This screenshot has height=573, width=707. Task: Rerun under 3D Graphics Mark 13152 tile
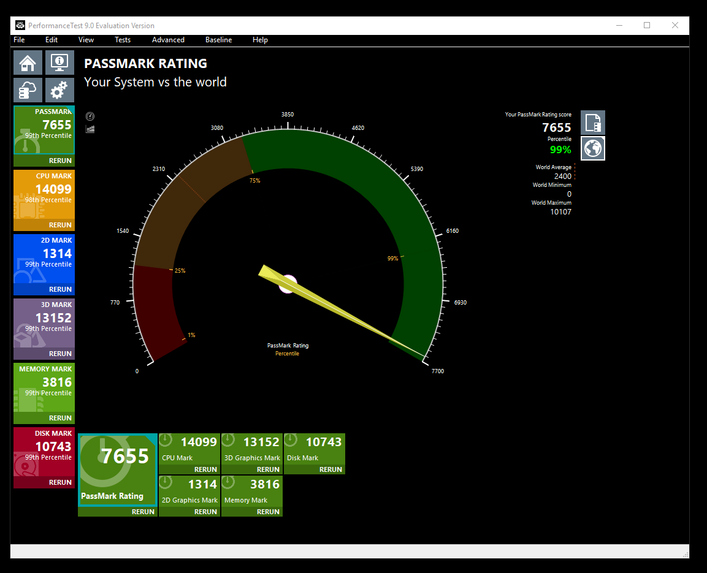tap(252, 469)
